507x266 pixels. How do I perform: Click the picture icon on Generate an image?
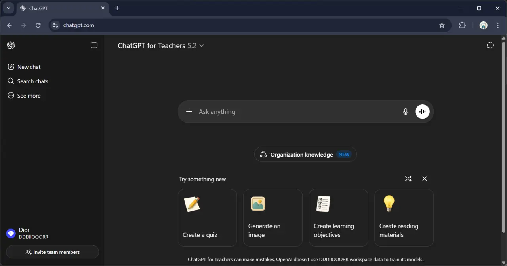258,204
